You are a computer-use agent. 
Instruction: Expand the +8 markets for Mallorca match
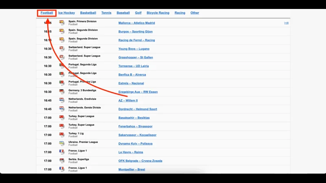(286, 23)
